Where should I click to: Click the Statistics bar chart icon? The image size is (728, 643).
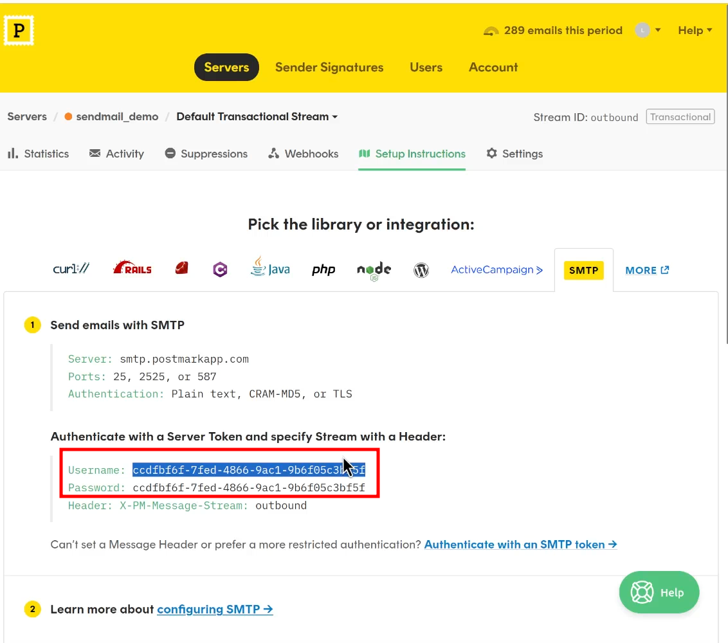tap(12, 153)
